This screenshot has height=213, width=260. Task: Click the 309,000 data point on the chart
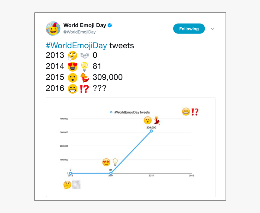(151, 131)
